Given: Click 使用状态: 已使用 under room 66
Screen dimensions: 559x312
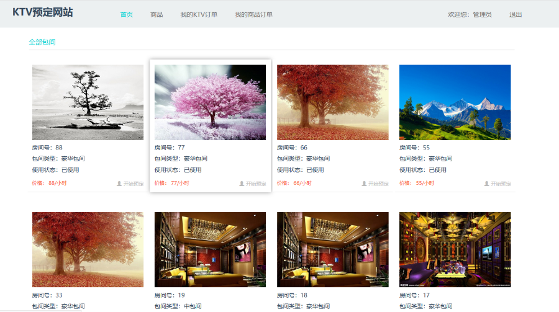Looking at the screenshot, I should coord(301,170).
